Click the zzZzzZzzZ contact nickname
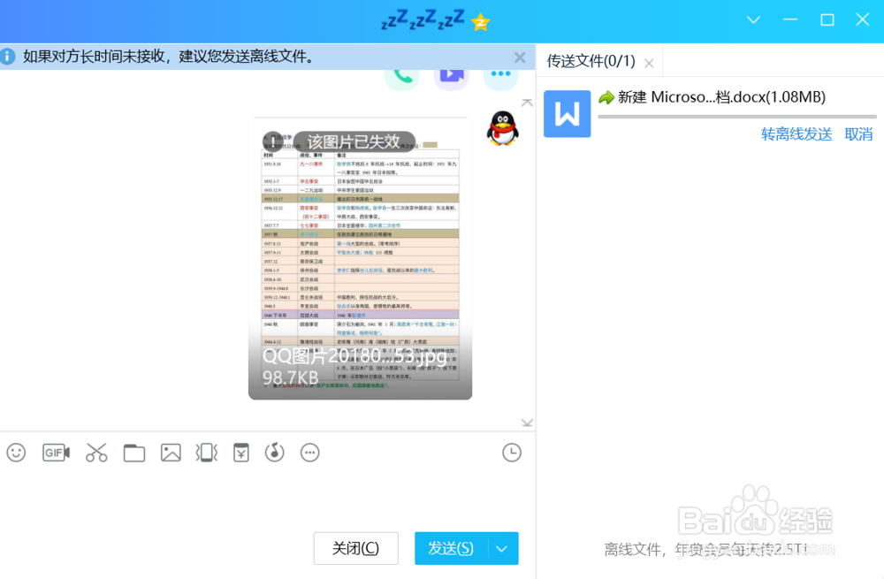Image resolution: width=884 pixels, height=579 pixels. tap(423, 21)
